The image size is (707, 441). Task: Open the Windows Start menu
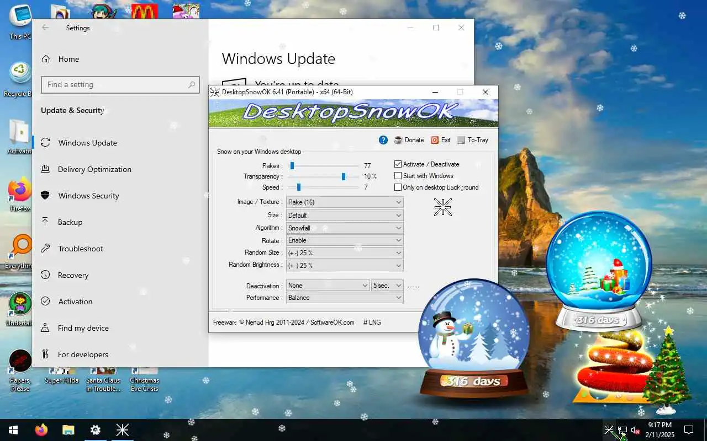[13, 430]
